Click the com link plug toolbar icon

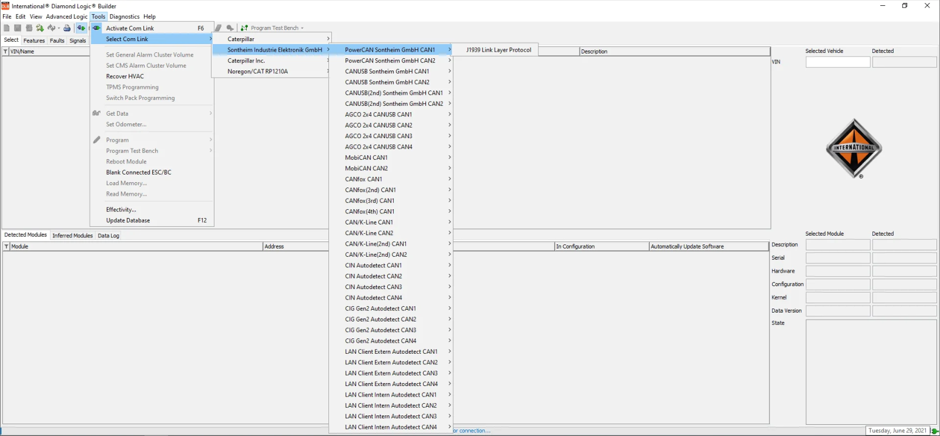tap(81, 28)
